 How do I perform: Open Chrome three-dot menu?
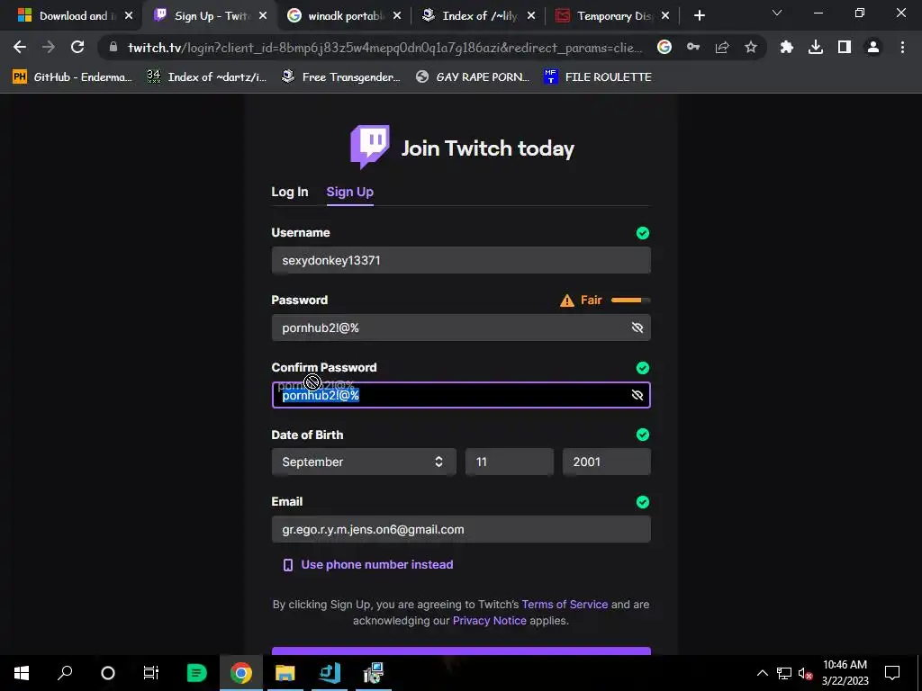pos(902,47)
